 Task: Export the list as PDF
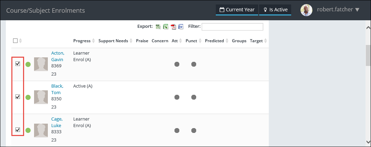173,27
